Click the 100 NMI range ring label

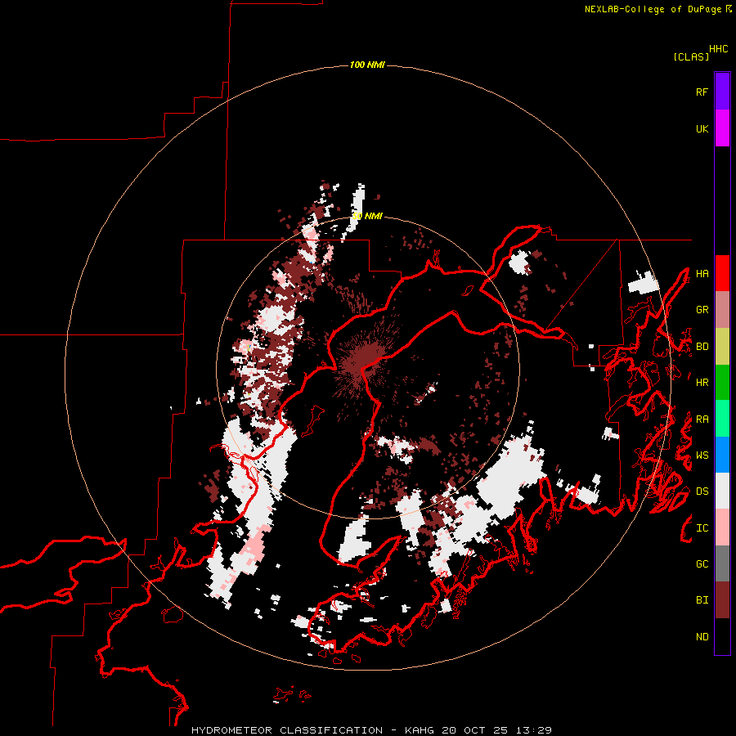tap(367, 65)
